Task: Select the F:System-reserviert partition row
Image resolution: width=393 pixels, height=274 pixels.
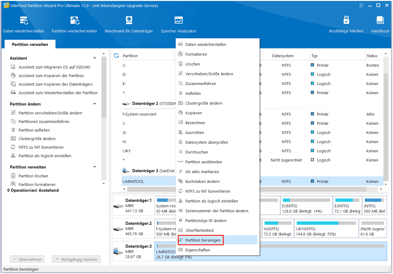Action: (253, 114)
